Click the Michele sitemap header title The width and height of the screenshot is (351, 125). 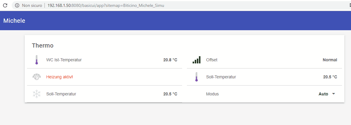14,21
